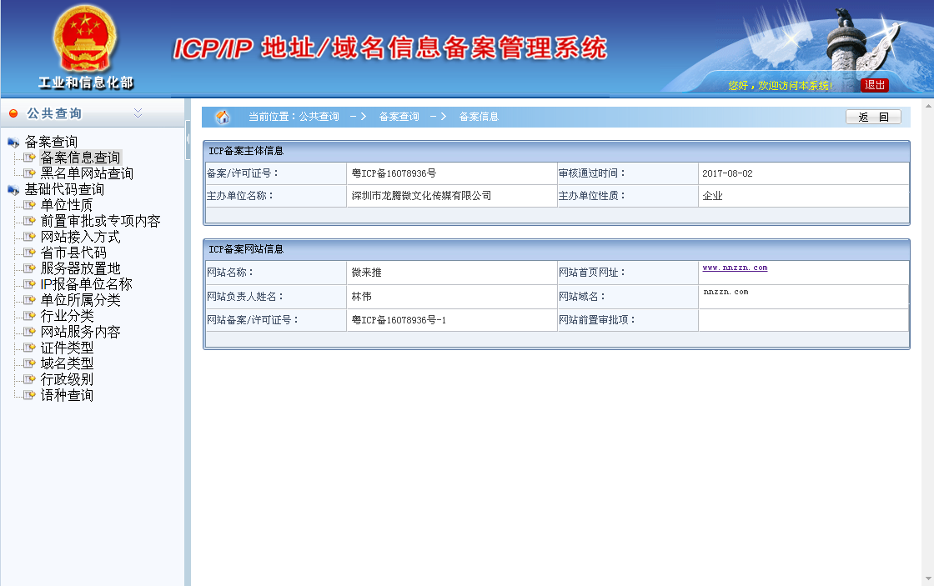Open 服务器放置地 in the sidebar
The height and width of the screenshot is (586, 934).
coord(80,268)
